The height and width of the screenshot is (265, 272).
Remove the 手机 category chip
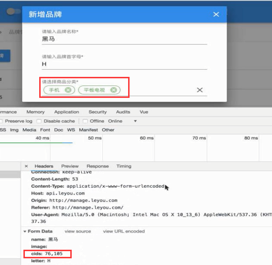(x=68, y=90)
